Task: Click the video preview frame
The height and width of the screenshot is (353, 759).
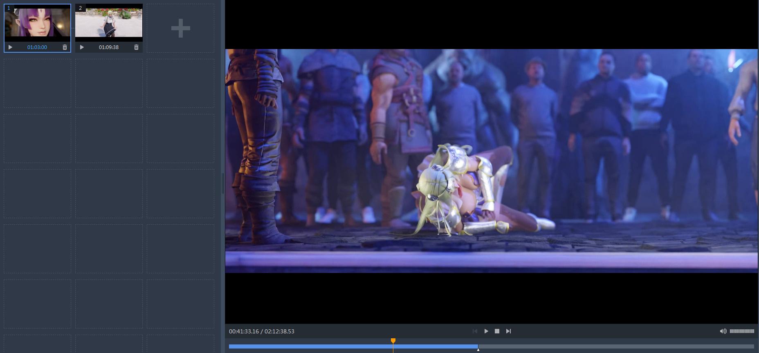Action: pyautogui.click(x=491, y=161)
